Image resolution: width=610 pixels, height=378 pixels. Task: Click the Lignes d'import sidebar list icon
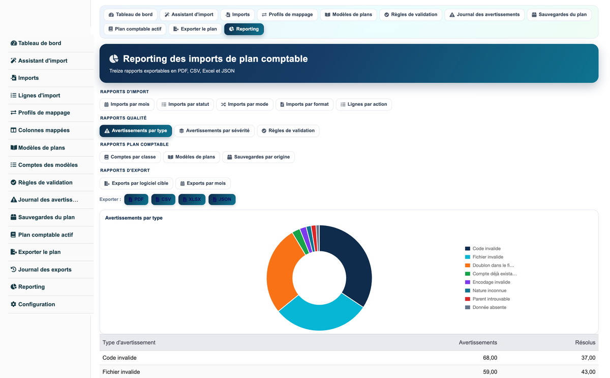pyautogui.click(x=14, y=95)
